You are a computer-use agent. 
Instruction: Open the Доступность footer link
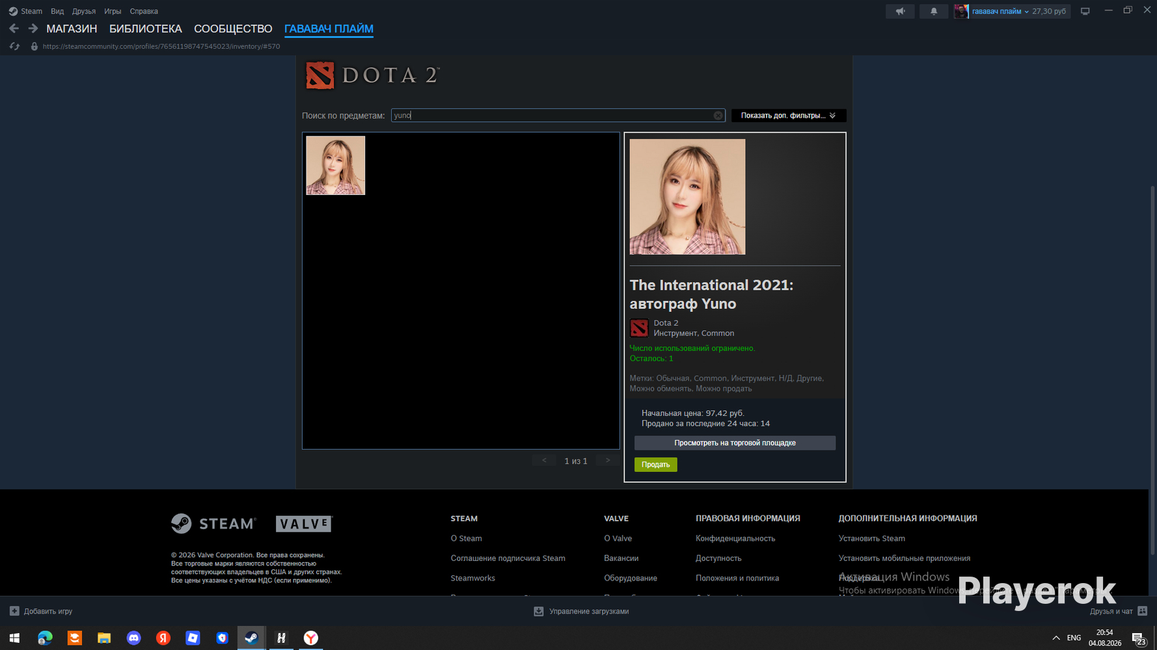[718, 558]
